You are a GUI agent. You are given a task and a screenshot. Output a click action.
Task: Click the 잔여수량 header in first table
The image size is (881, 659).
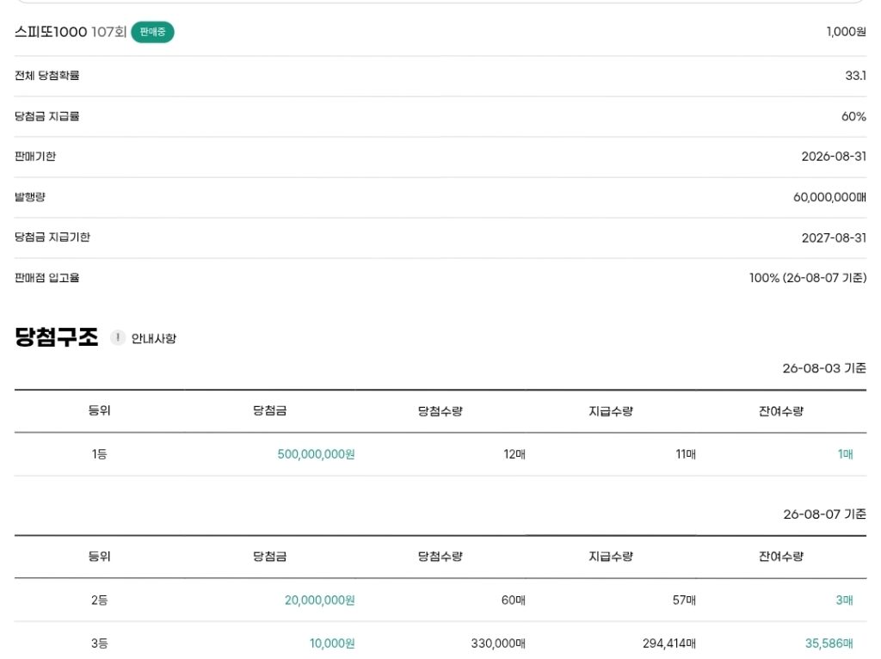[x=781, y=410]
